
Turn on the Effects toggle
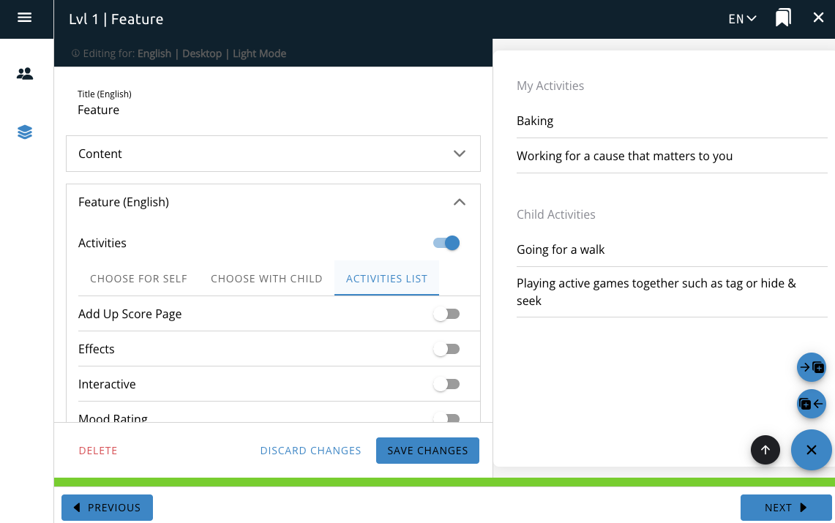pos(446,349)
